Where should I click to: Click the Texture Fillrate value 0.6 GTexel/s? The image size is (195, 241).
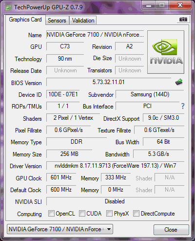pos(159,130)
